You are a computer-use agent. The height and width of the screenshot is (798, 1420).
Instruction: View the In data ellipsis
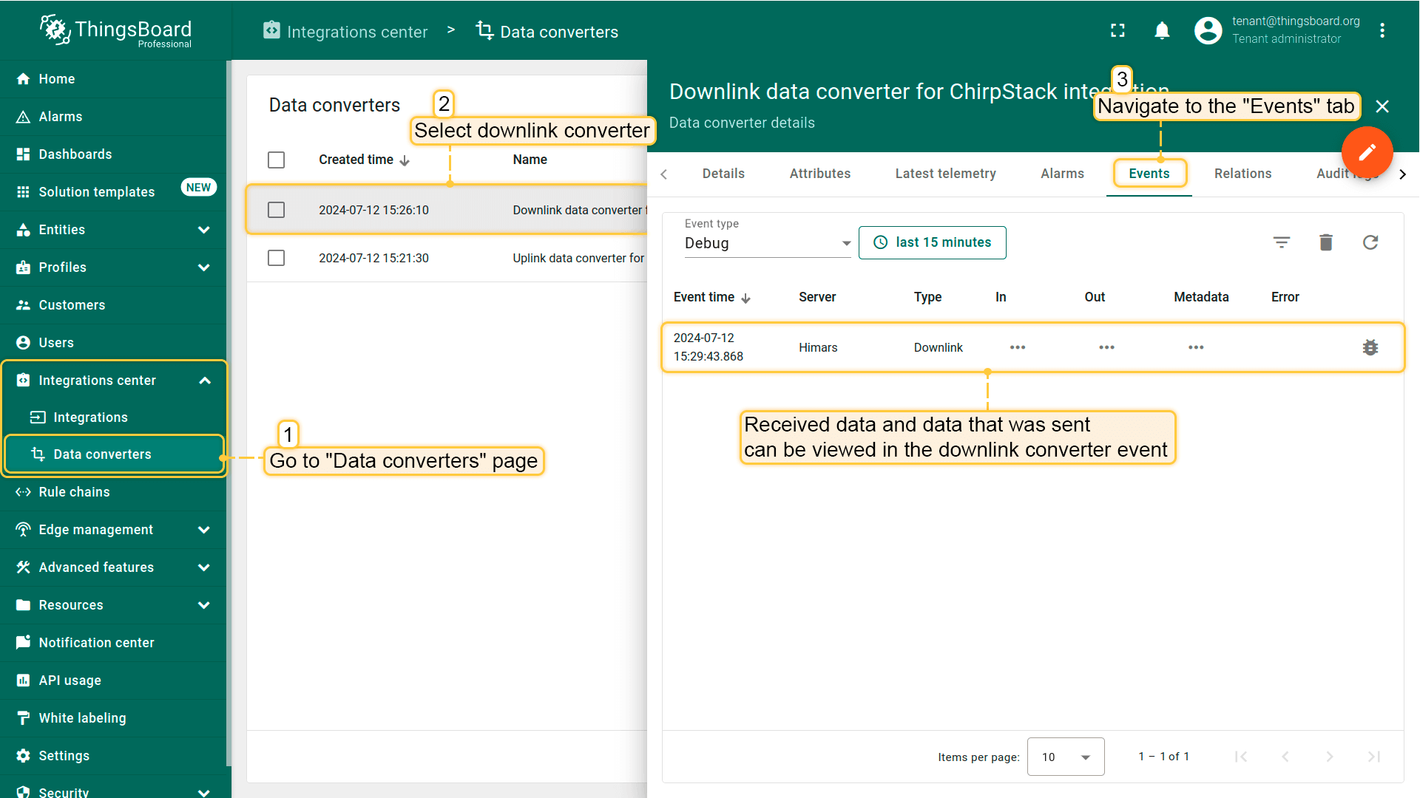[x=1017, y=347]
